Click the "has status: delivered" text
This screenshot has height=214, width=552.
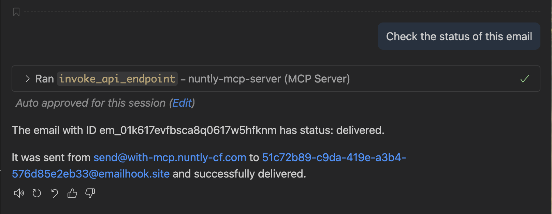point(332,130)
